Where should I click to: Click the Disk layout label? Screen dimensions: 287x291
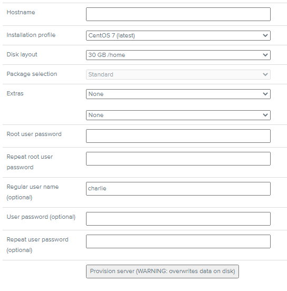pyautogui.click(x=22, y=55)
